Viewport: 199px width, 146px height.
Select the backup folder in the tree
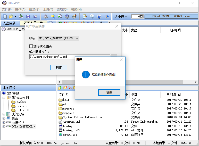[x=21, y=102]
